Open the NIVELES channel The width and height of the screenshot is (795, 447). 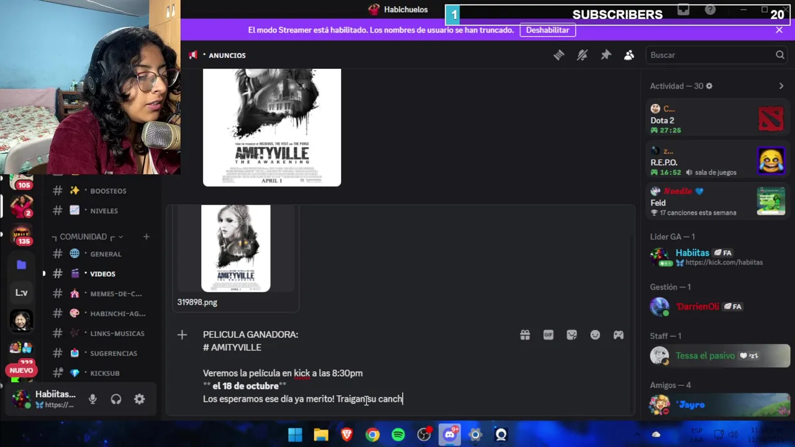click(102, 210)
